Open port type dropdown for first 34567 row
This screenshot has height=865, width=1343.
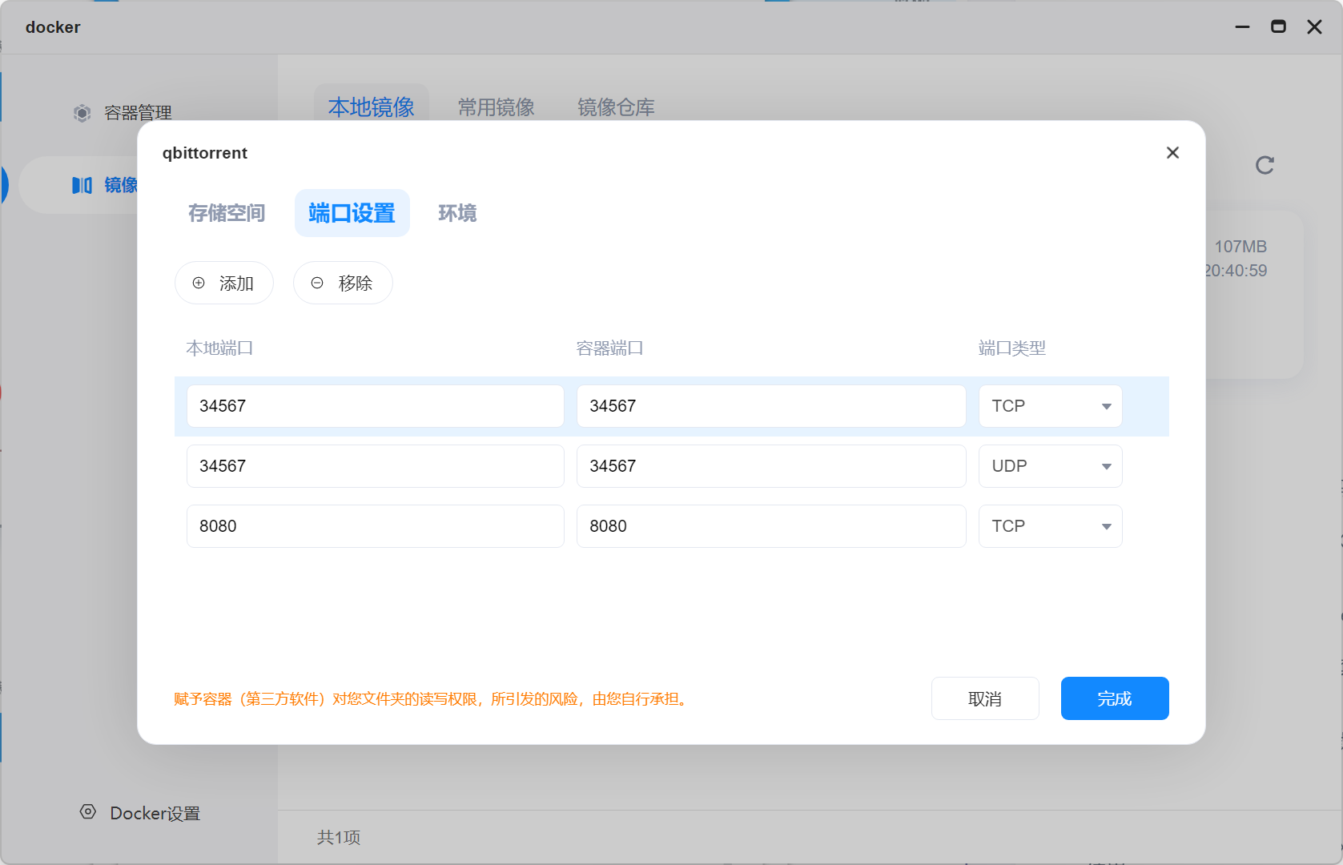click(x=1050, y=406)
